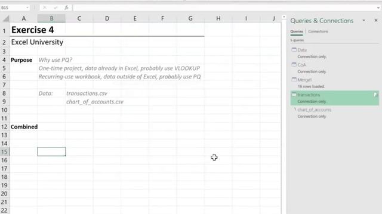Select row 20 header
Image resolution: width=382 pixels, height=214 pixels.
point(4,194)
